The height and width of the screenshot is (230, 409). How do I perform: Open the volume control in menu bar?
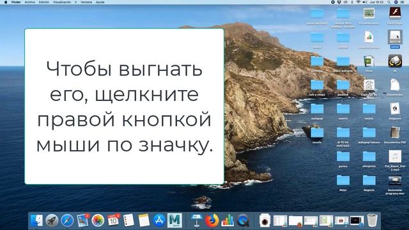coord(365,2)
